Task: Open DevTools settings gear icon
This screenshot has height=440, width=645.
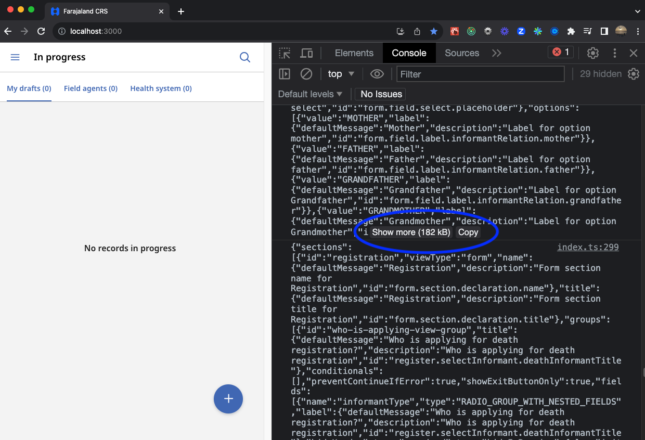Action: [x=592, y=53]
